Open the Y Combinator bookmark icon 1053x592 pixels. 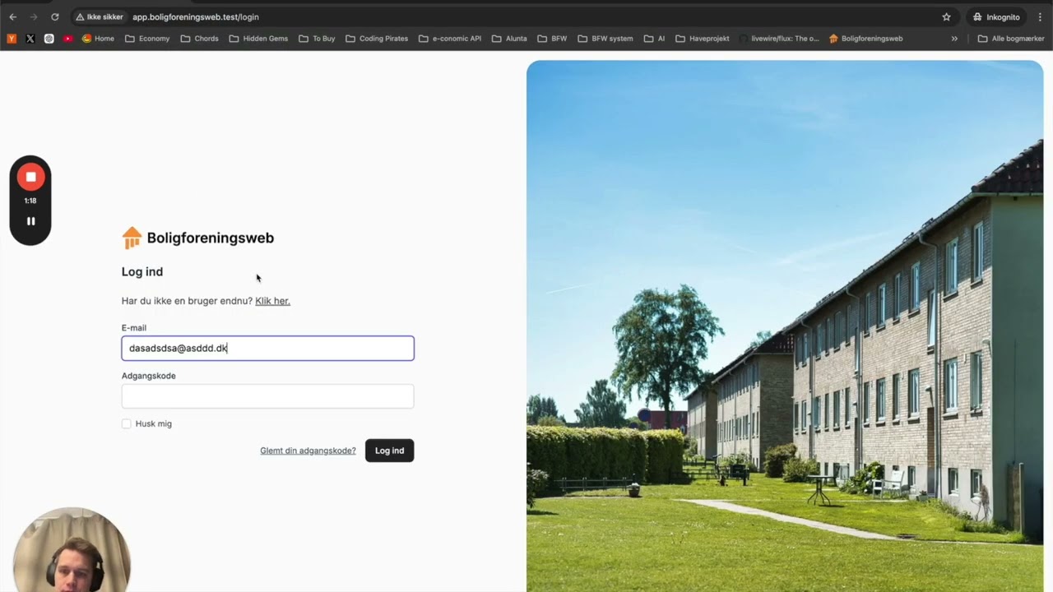(x=12, y=39)
